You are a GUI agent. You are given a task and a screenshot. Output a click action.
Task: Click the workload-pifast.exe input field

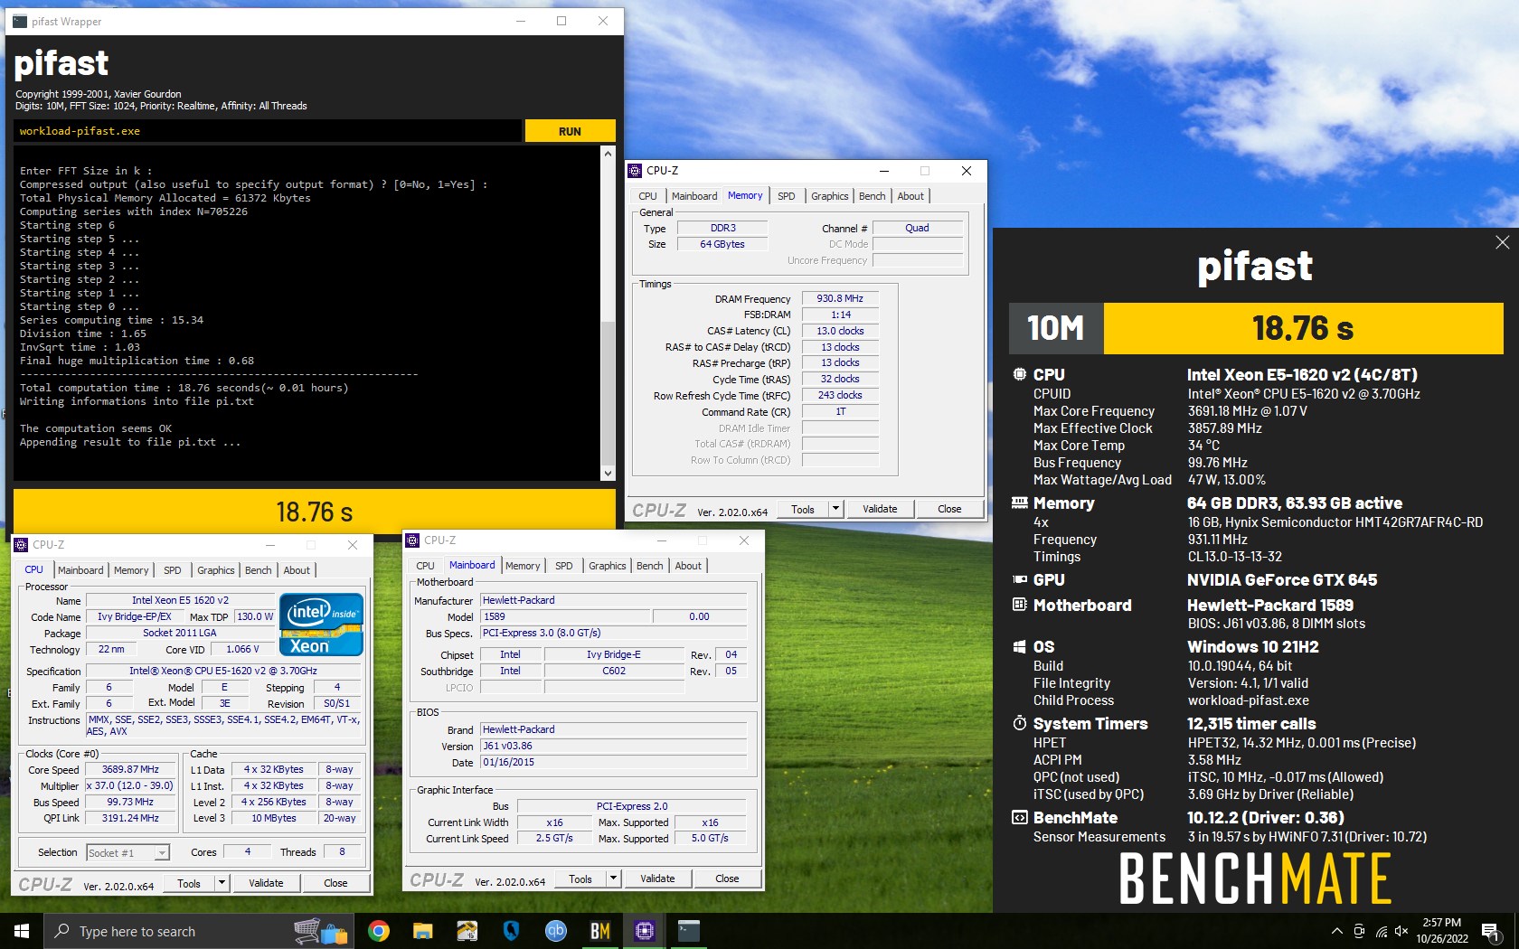tap(268, 131)
